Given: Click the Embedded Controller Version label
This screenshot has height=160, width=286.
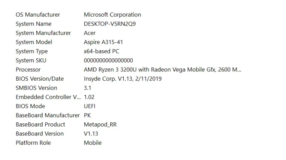Looking at the screenshot, I should click(x=48, y=97).
